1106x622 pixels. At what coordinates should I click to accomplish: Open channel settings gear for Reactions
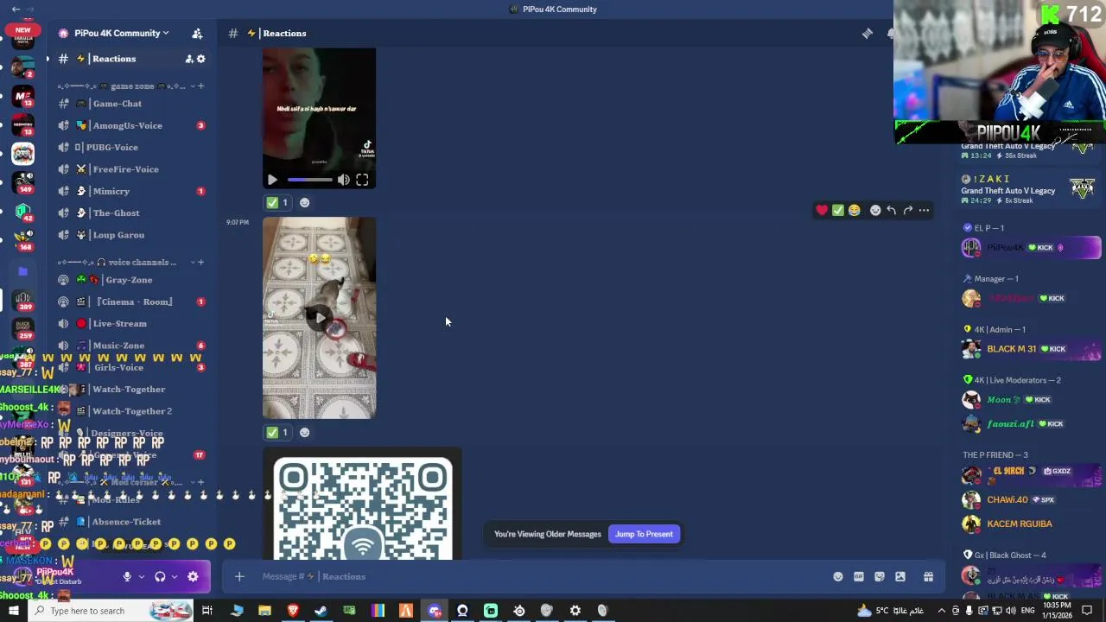click(201, 59)
